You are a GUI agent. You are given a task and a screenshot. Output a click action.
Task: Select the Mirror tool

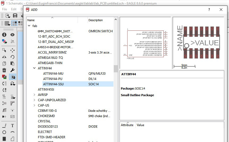click(4, 57)
